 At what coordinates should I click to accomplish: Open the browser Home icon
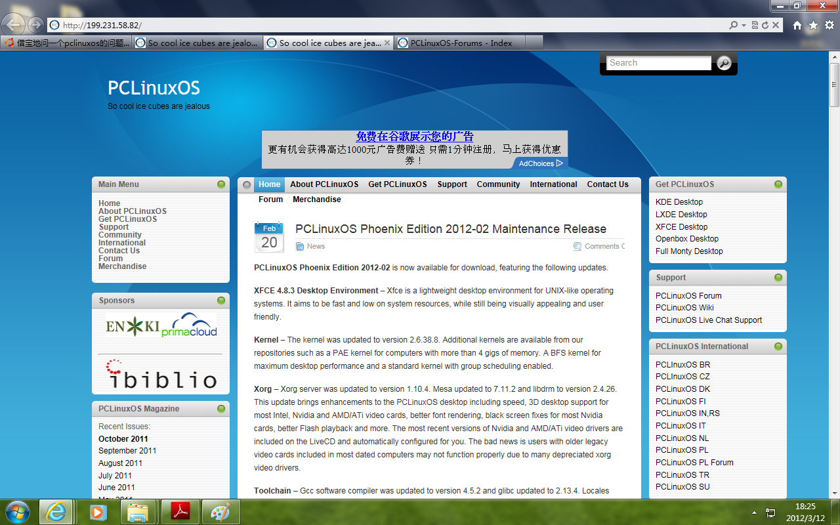[x=797, y=25]
